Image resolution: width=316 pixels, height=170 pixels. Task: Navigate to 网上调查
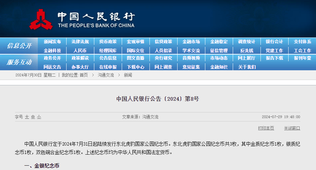point(164,67)
